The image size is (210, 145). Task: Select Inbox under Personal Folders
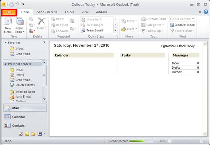pos(17,70)
